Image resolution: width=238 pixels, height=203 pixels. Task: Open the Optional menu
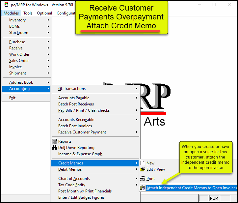point(44,13)
